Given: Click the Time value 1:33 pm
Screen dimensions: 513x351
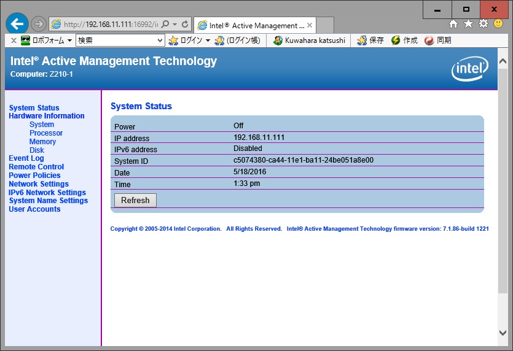Looking at the screenshot, I should [247, 183].
